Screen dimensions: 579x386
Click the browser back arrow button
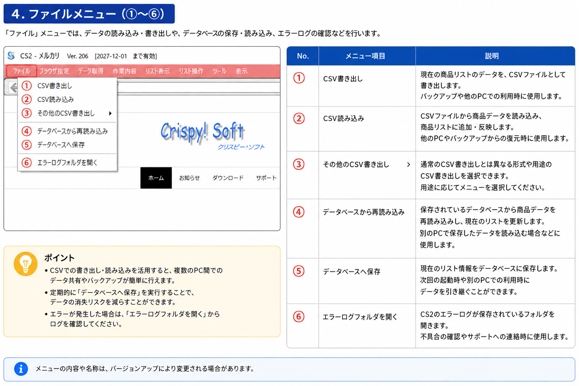(x=13, y=87)
